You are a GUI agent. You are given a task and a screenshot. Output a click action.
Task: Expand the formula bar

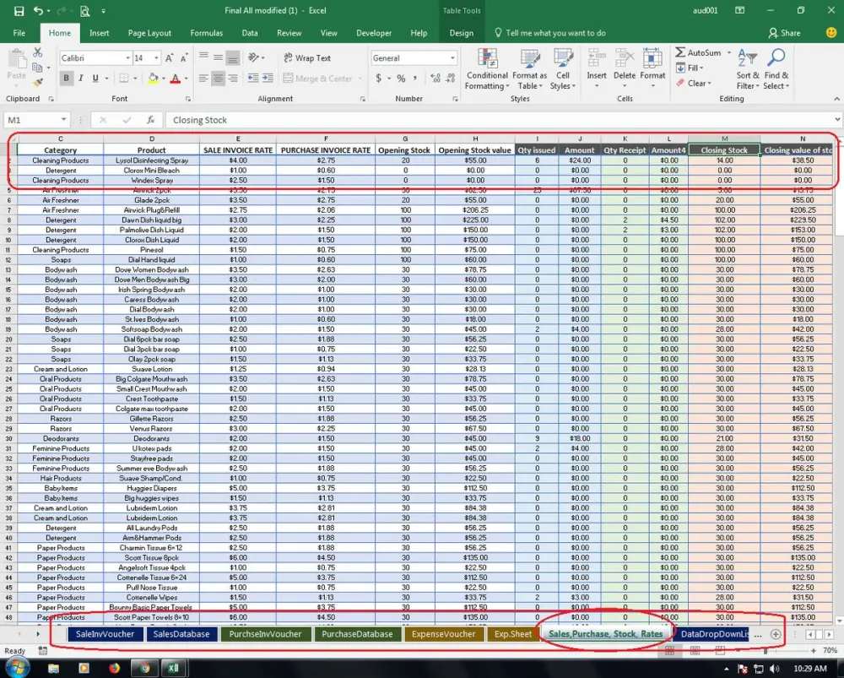point(837,120)
